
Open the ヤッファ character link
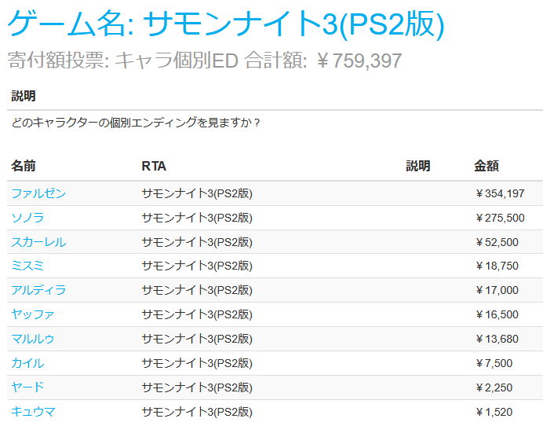coord(33,314)
